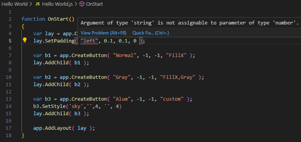Screen dimensions: 301x142
Task: Open the OnStart breadcrumb symbol
Action: click(94, 4)
